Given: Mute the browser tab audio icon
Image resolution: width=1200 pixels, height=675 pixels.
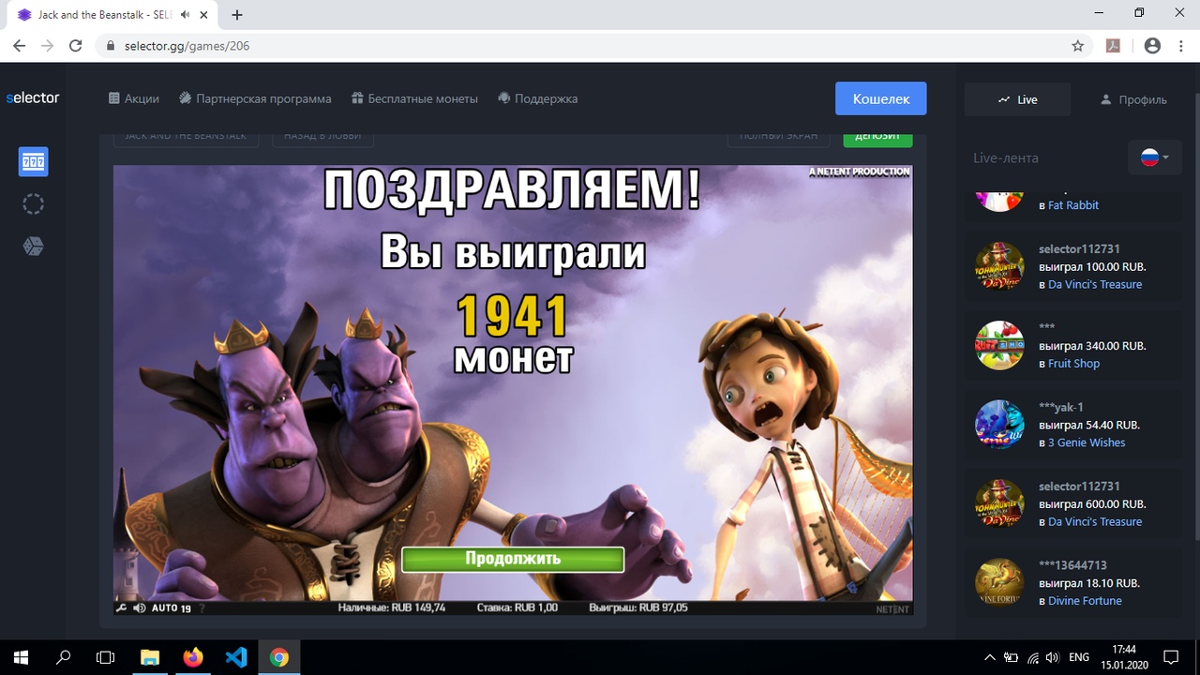Looking at the screenshot, I should (186, 15).
